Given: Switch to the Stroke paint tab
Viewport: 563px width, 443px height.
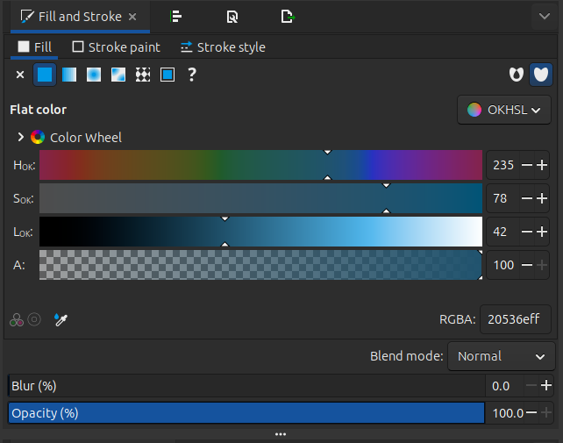Looking at the screenshot, I should (x=117, y=47).
